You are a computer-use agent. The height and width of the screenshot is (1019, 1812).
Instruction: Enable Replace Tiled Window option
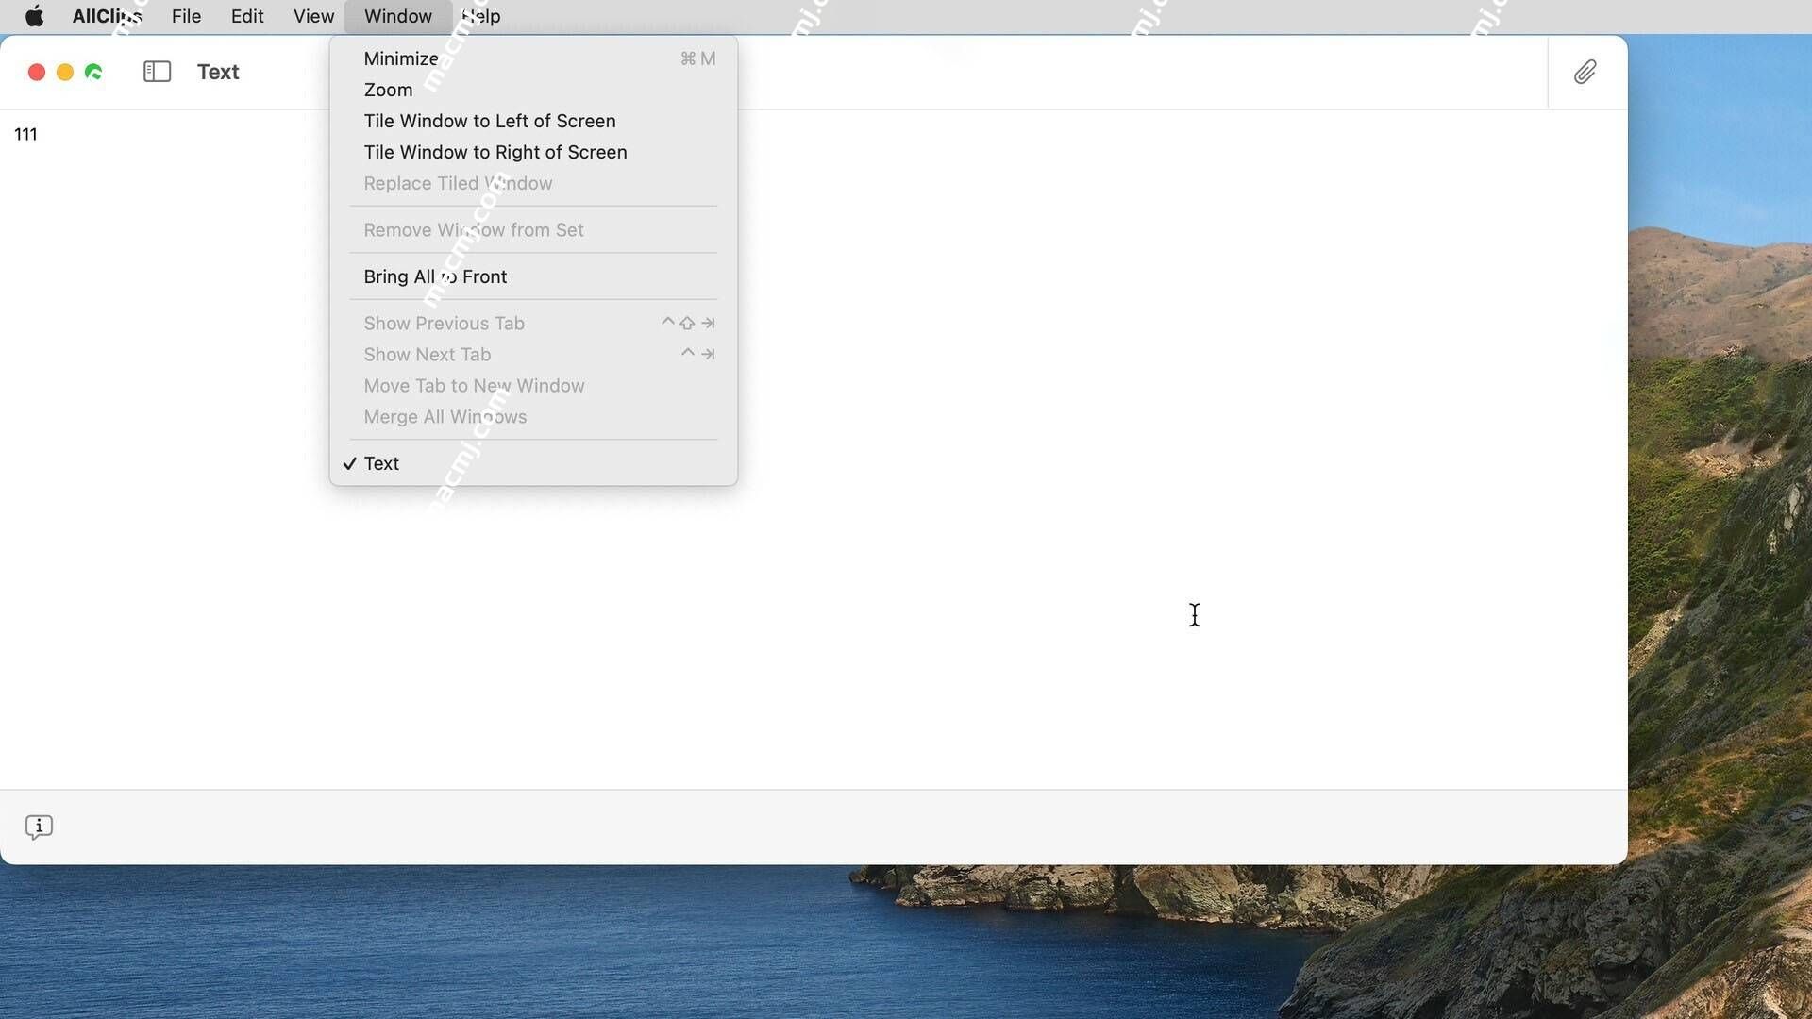(x=458, y=184)
